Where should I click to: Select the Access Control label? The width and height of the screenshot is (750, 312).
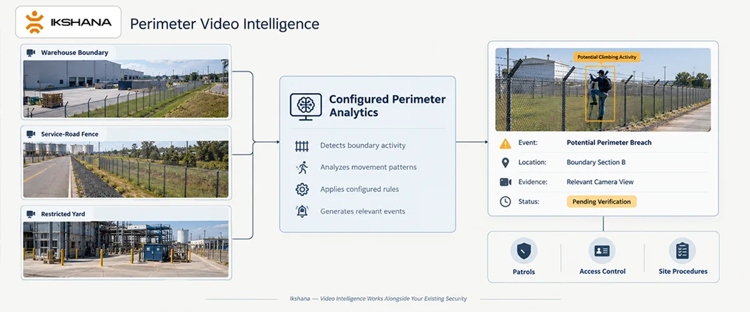click(x=602, y=271)
